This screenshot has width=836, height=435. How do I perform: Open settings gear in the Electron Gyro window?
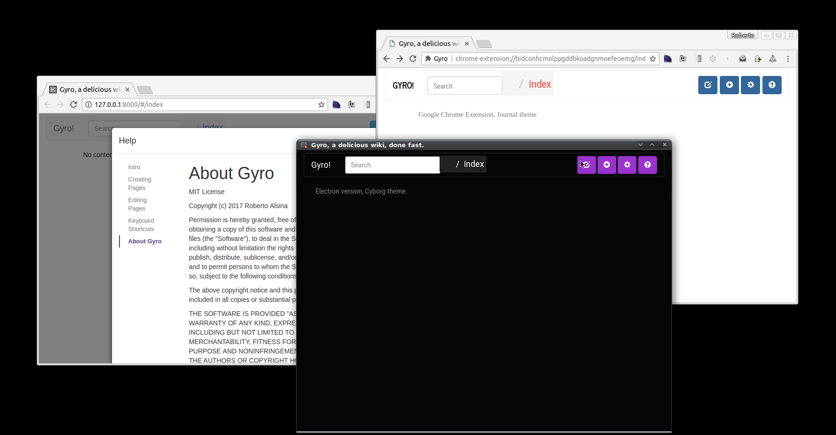tap(627, 165)
